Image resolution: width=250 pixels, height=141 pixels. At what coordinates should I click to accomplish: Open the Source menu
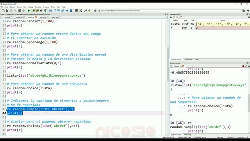click(19, 7)
